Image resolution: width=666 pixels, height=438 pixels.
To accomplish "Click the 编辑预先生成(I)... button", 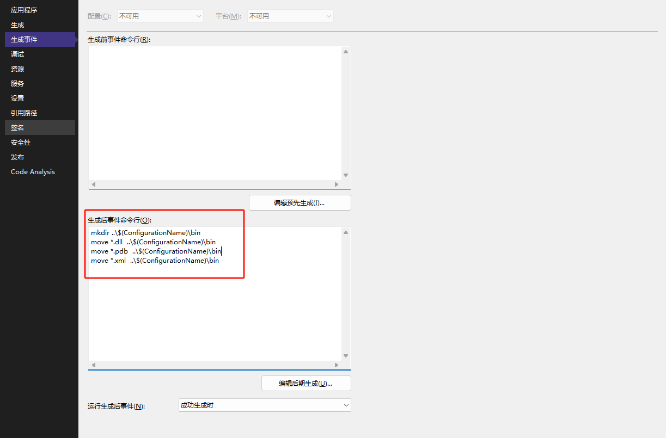I will point(300,202).
